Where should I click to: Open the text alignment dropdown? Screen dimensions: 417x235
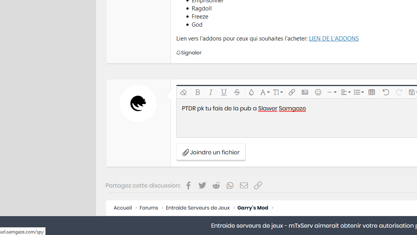(346, 92)
